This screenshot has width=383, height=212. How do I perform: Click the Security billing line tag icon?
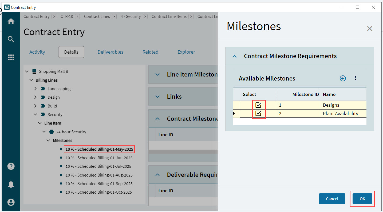click(43, 114)
